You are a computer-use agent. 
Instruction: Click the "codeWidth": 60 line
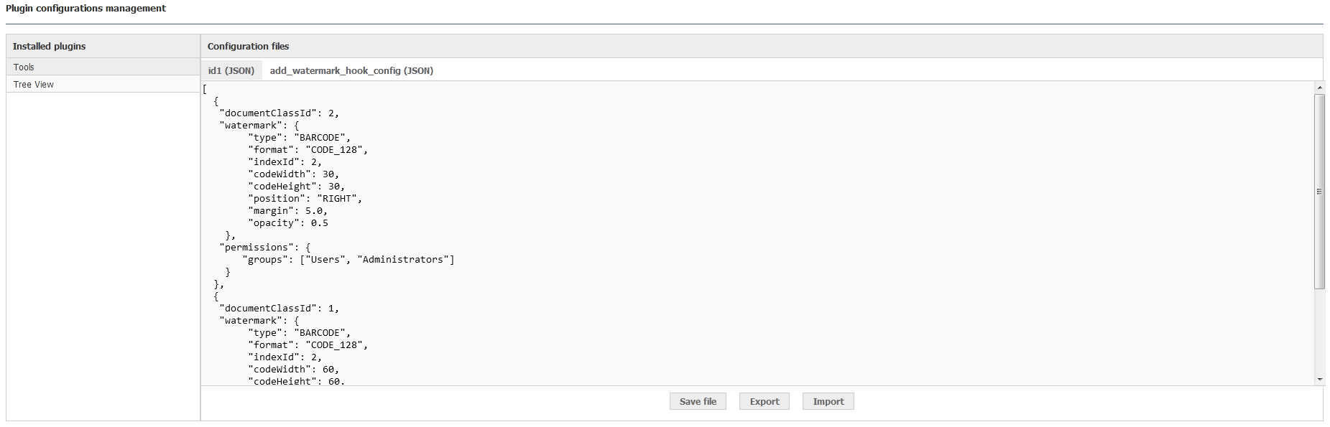click(293, 369)
